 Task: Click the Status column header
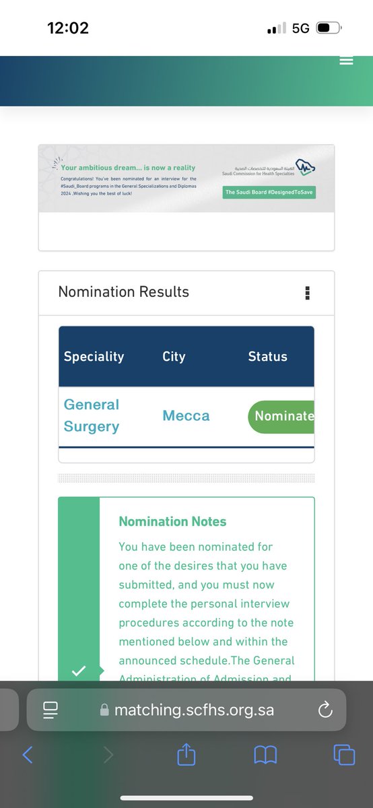pos(267,357)
